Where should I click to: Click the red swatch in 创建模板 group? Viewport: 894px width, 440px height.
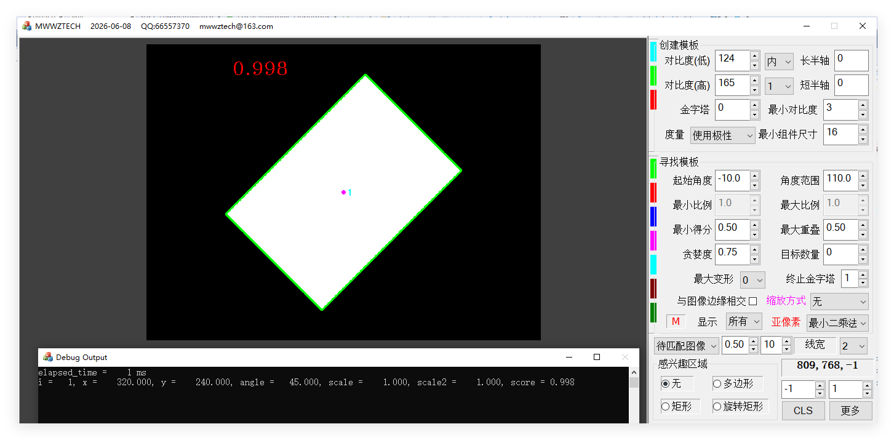pyautogui.click(x=653, y=100)
